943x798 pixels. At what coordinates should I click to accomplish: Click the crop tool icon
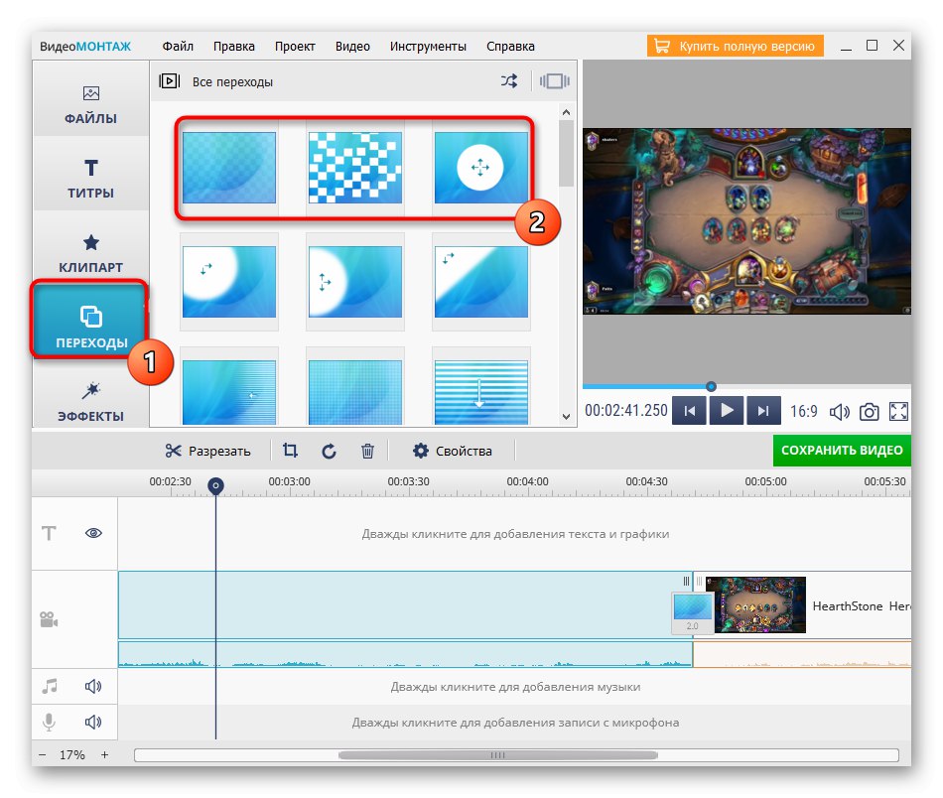[x=291, y=451]
